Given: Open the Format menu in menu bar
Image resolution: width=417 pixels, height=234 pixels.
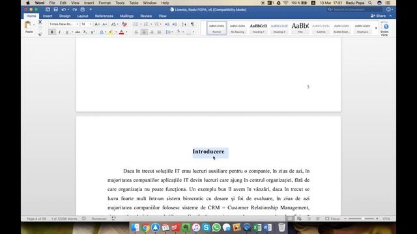Looking at the screenshot, I should [x=104, y=3].
